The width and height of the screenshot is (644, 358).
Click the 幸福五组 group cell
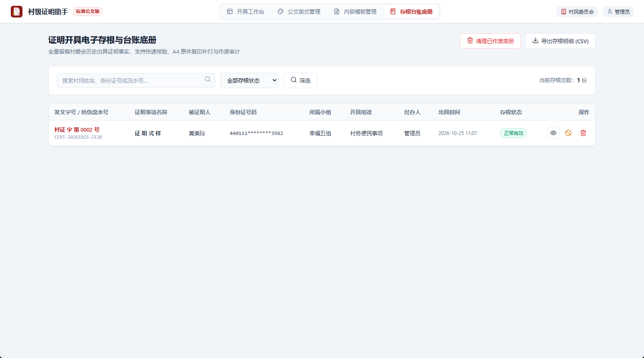click(320, 133)
